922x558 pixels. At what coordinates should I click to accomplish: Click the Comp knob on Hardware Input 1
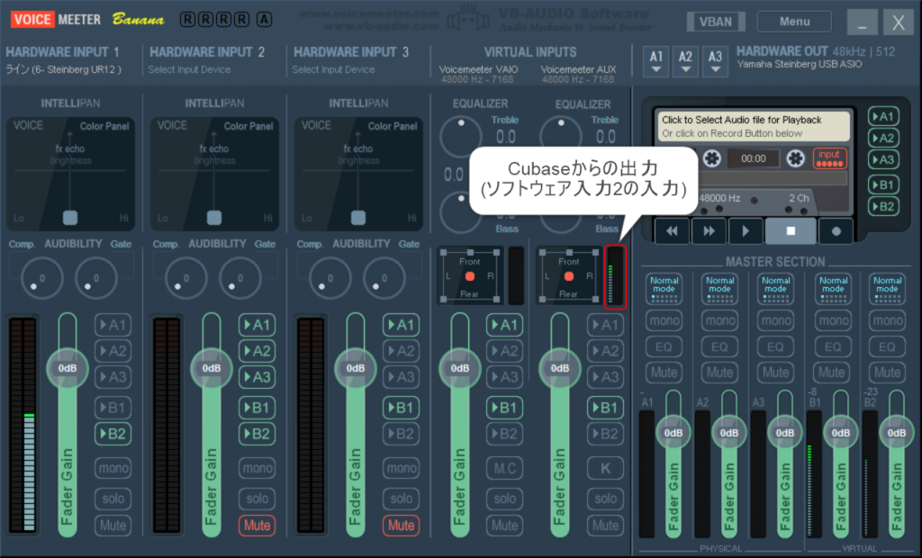tap(41, 278)
